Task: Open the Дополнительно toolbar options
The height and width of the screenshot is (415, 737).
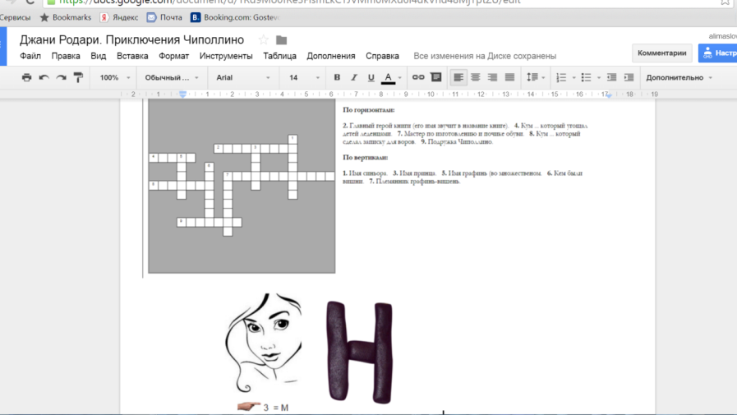Action: tap(679, 77)
